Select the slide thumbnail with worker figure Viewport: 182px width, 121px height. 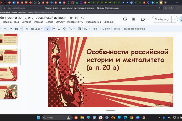[9, 92]
